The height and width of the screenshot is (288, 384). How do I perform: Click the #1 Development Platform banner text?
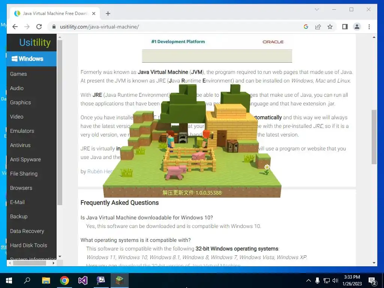point(178,42)
